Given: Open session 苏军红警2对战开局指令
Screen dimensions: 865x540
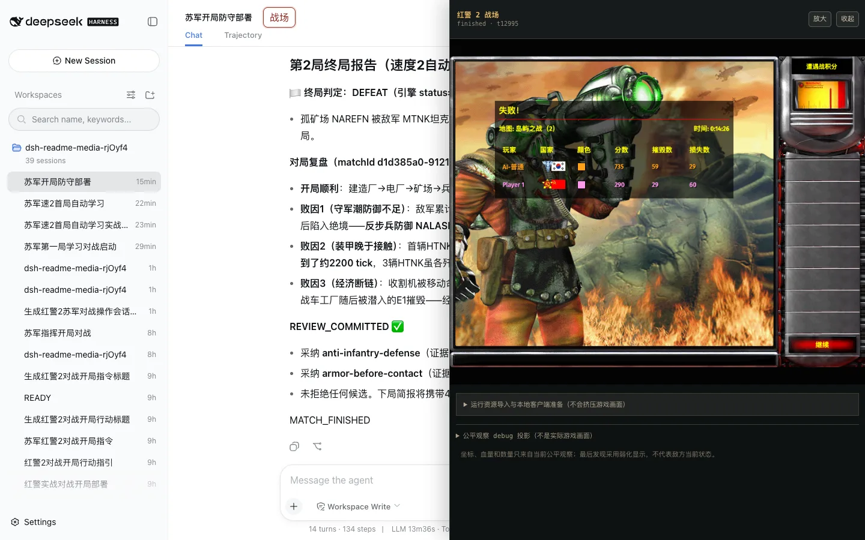Looking at the screenshot, I should [84, 441].
